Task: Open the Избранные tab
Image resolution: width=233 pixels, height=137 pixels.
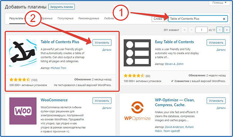Action: click(45, 18)
